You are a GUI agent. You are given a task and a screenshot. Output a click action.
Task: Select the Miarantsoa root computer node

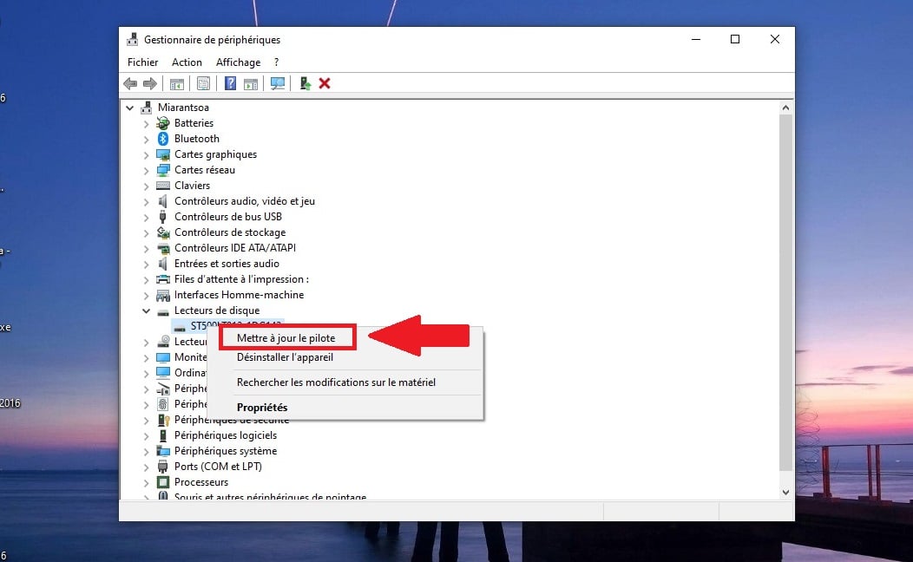tap(182, 107)
